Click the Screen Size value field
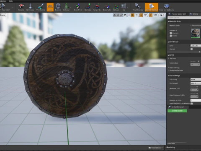The image size is (201, 151). tap(195, 65)
